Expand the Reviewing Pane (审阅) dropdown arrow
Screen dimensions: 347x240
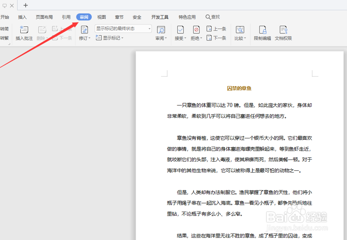coord(166,38)
